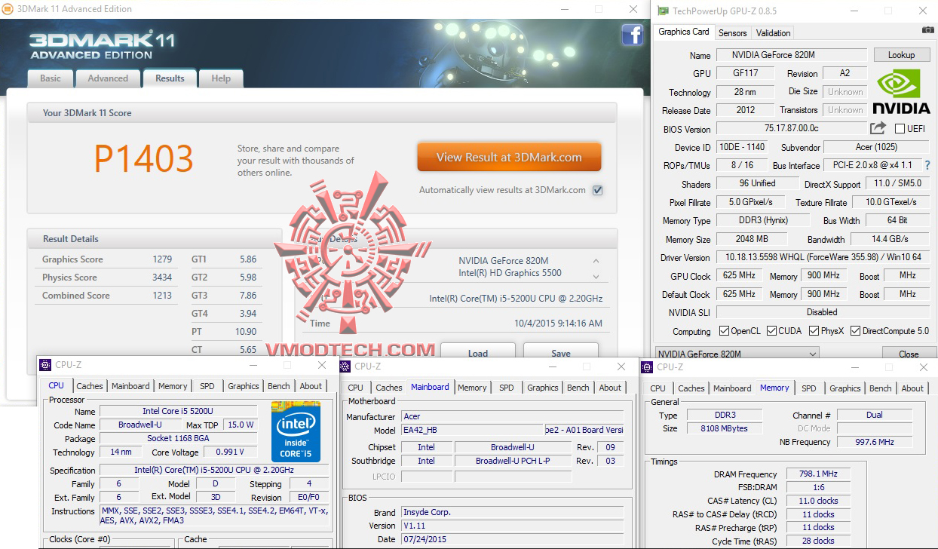The image size is (938, 549).
Task: Click the DRAM Frequency value 798.1 MHz
Action: pos(818,474)
